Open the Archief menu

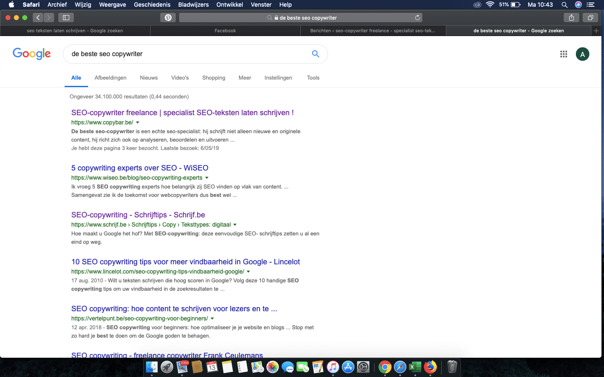coord(57,5)
